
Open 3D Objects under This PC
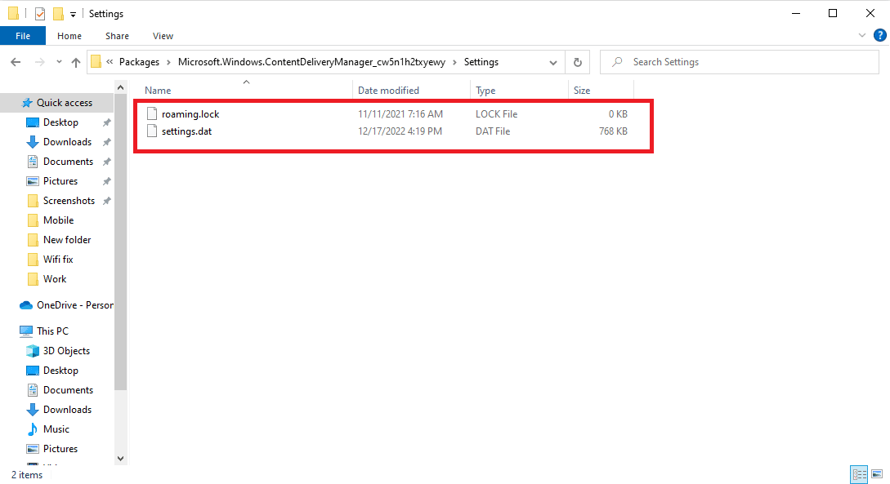click(66, 351)
